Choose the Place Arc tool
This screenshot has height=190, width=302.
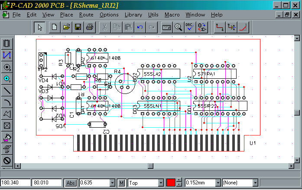pyautogui.click(x=7, y=102)
